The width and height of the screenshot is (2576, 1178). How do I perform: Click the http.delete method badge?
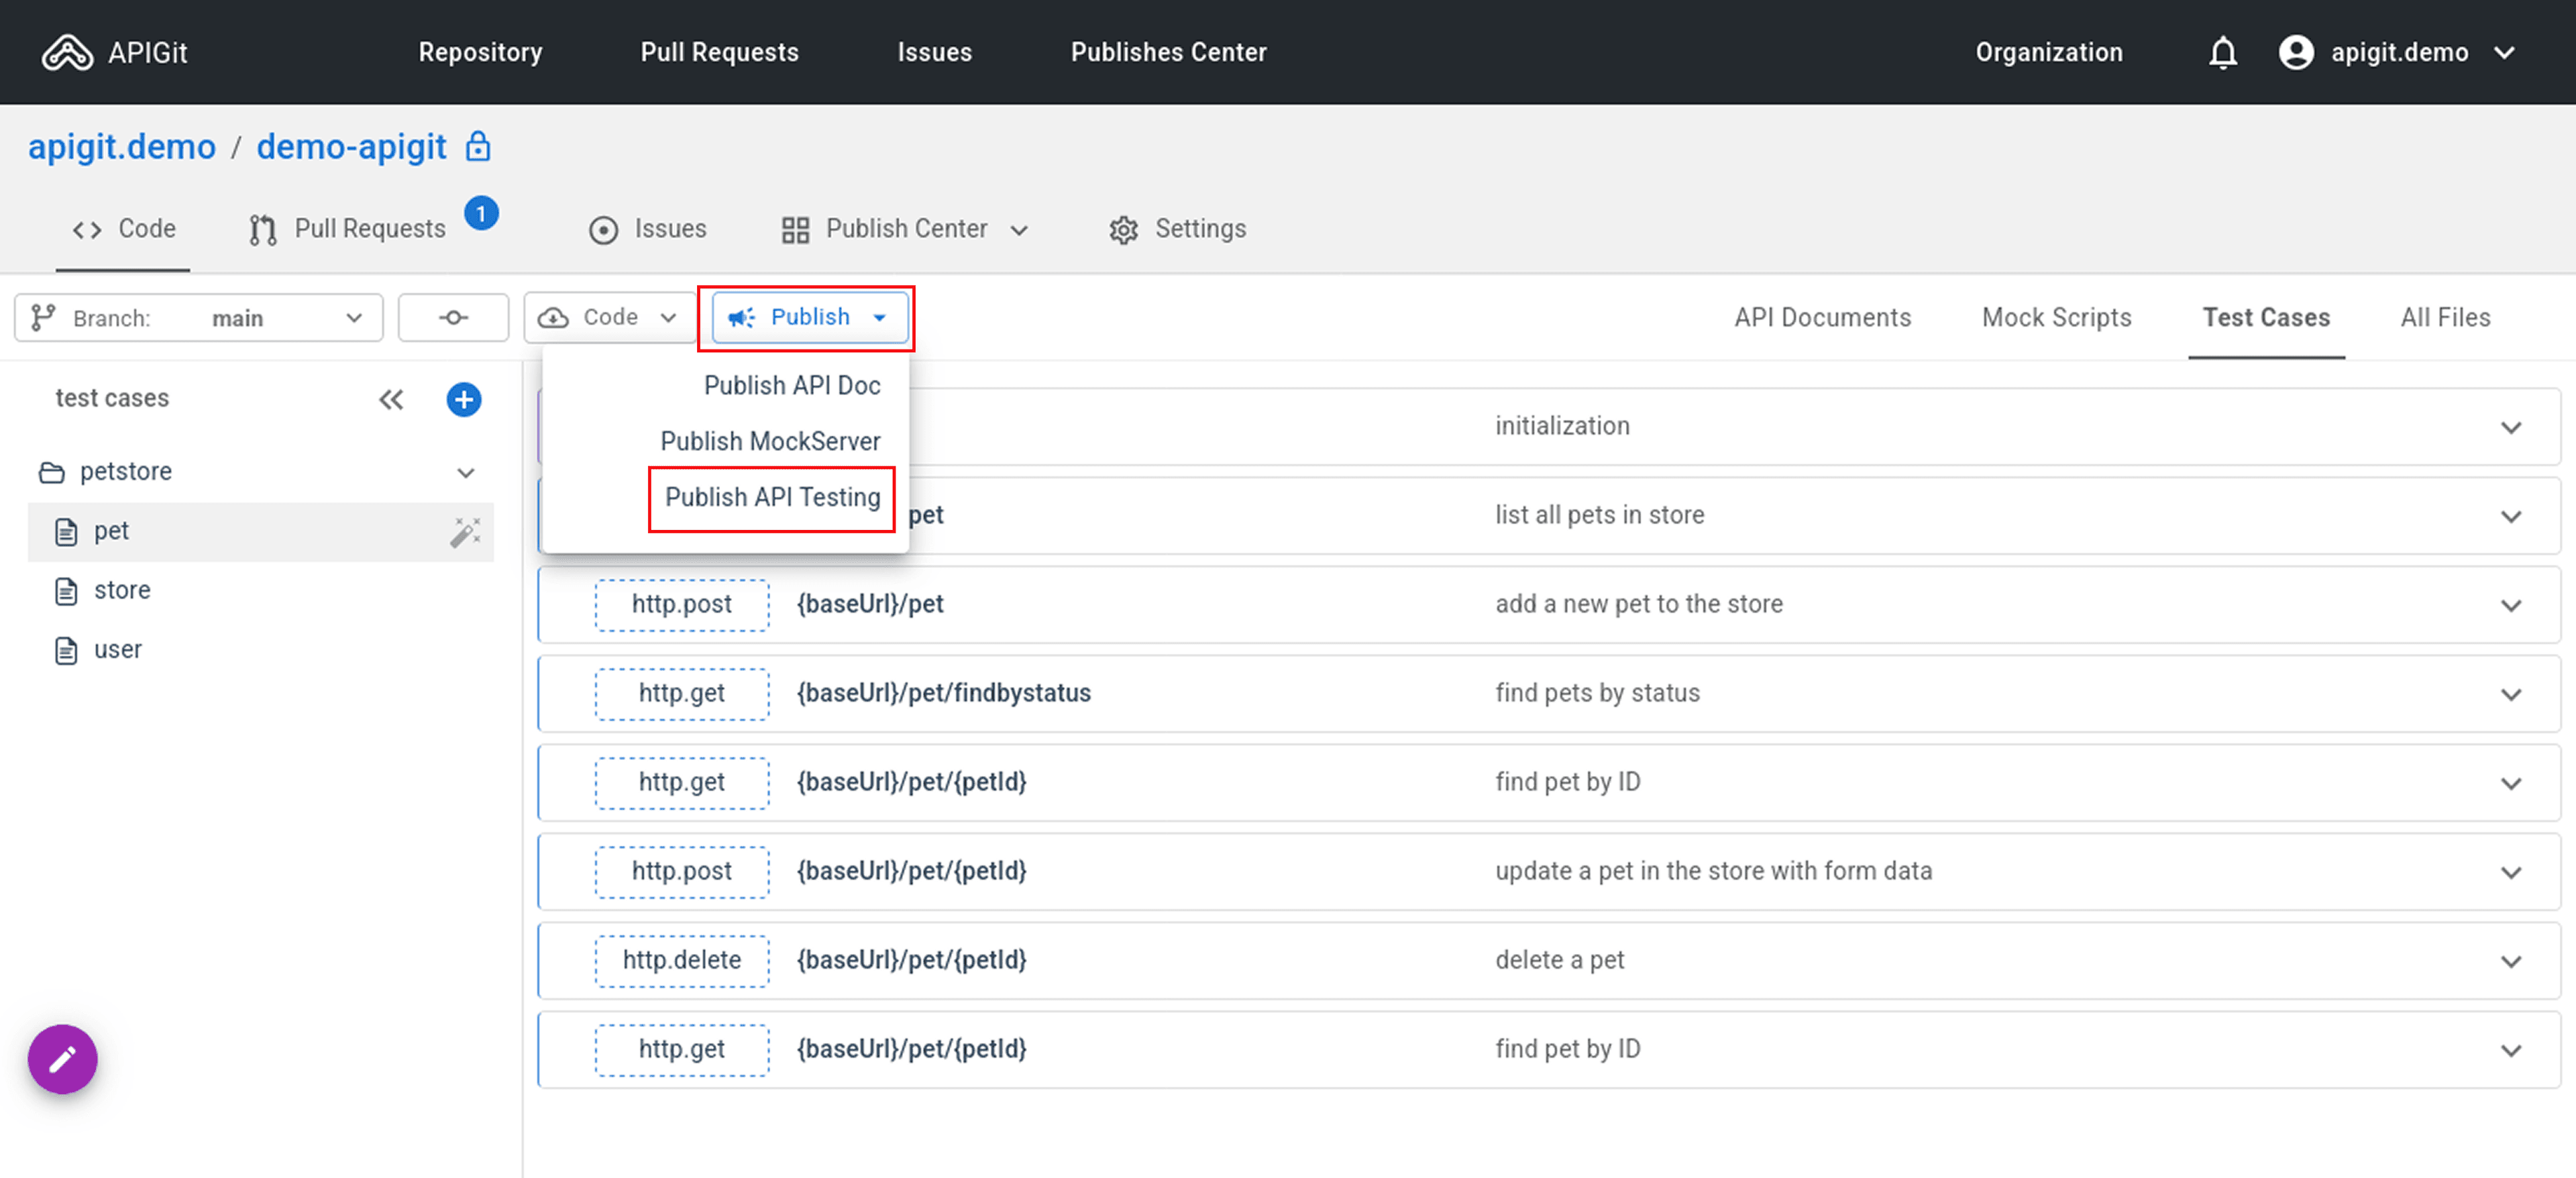click(682, 960)
